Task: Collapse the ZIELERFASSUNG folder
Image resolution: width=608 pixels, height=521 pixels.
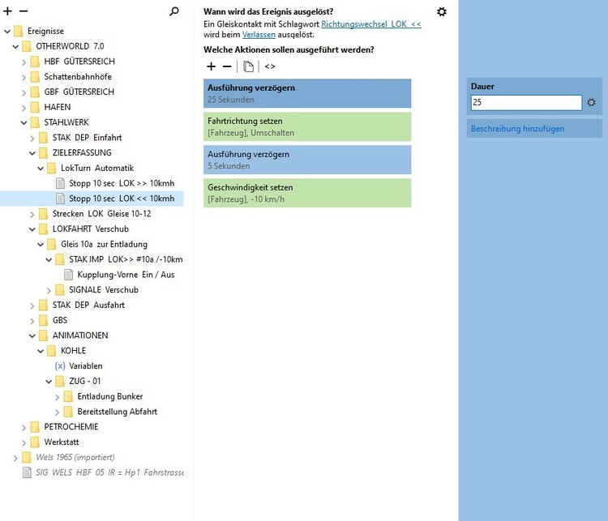Action: [32, 153]
